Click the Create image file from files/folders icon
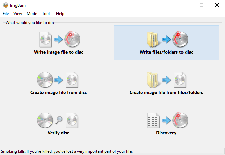 [x=166, y=80]
